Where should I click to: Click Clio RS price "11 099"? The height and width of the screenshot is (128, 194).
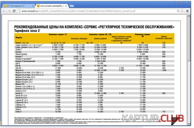pyautogui.click(x=58, y=68)
